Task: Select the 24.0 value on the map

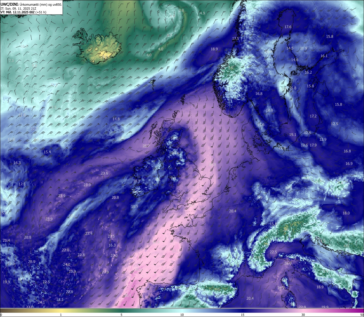Action: coord(67,265)
